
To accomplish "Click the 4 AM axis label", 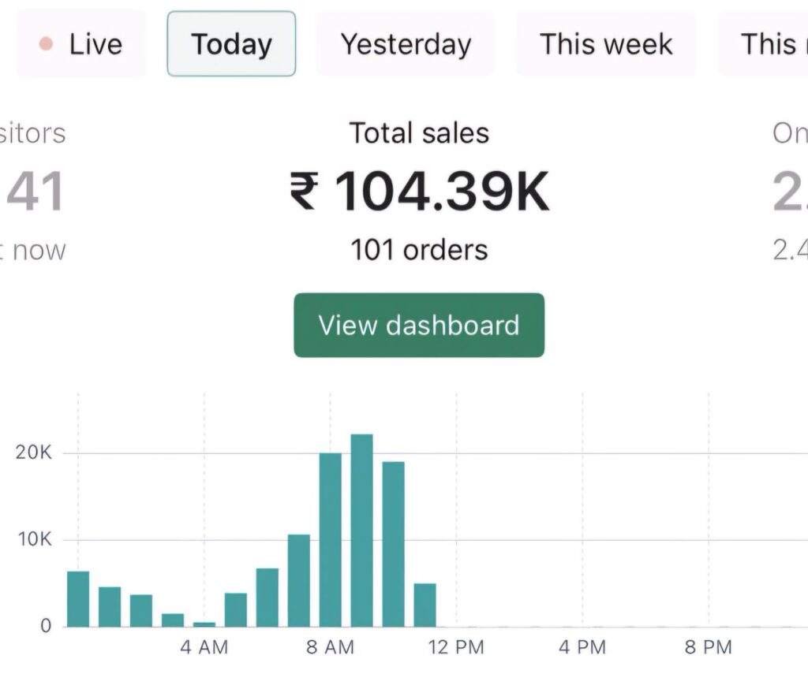I will click(x=204, y=648).
